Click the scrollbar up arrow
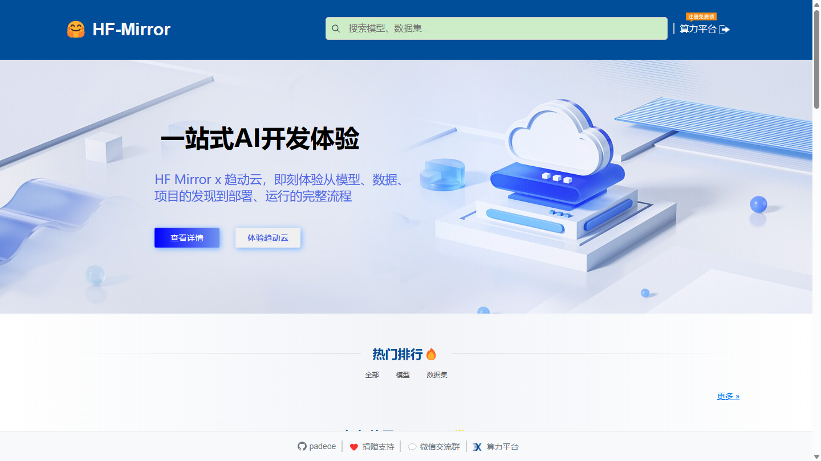This screenshot has height=461, width=821. [x=816, y=5]
